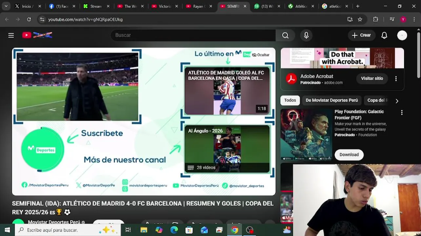Open a new Chrome tab
This screenshot has width=421, height=236.
[358, 6]
